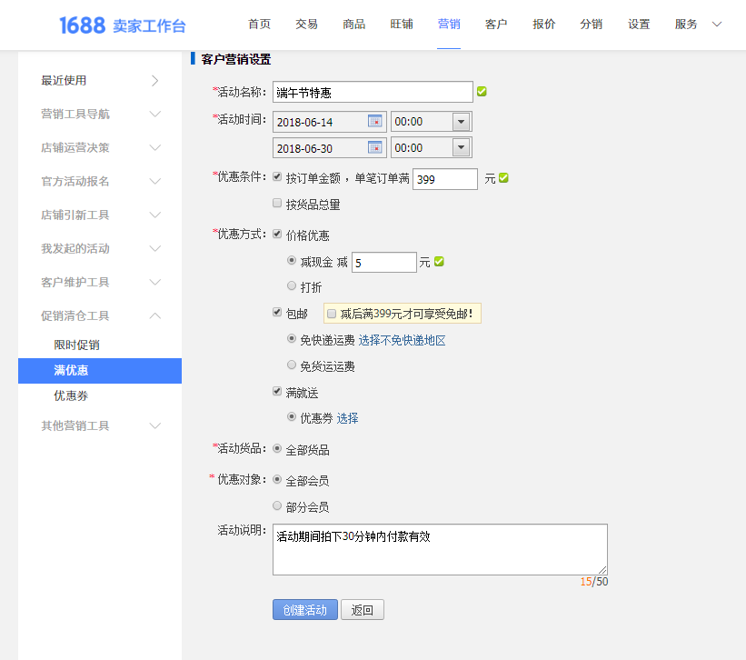Click the 活动说明 text area

(x=440, y=549)
